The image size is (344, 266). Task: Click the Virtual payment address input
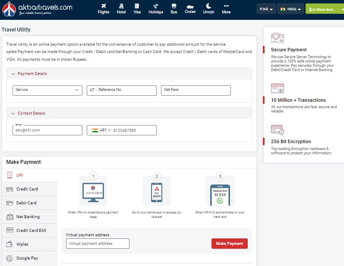coord(98,244)
